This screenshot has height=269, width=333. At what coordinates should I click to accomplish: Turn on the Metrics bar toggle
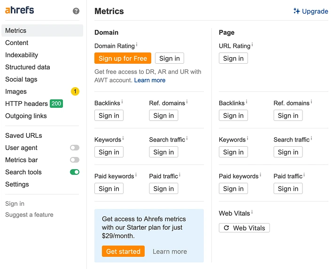tap(75, 160)
